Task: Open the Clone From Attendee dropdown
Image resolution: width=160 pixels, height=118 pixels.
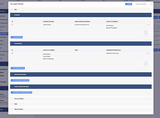Action: [x=141, y=4]
